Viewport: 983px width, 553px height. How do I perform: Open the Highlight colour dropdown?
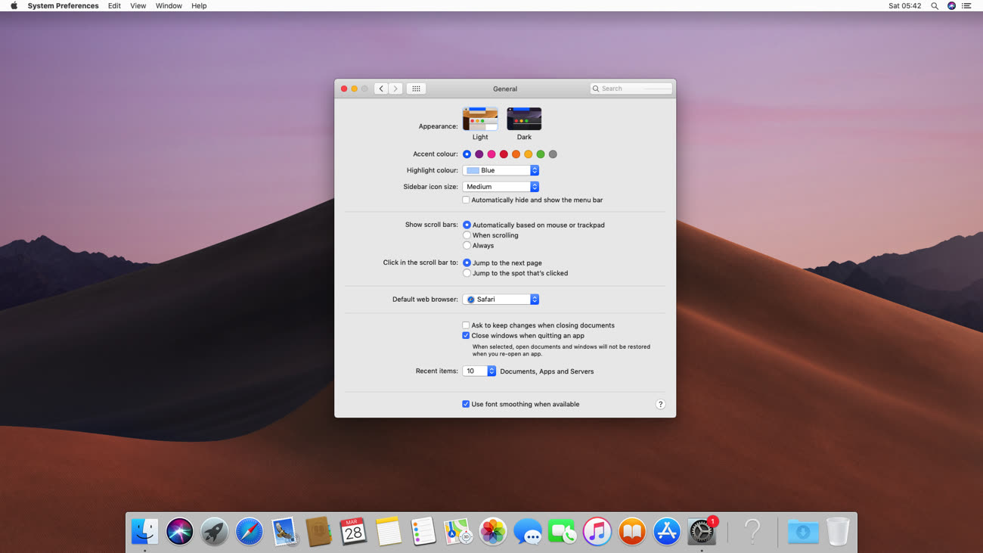[x=501, y=170]
